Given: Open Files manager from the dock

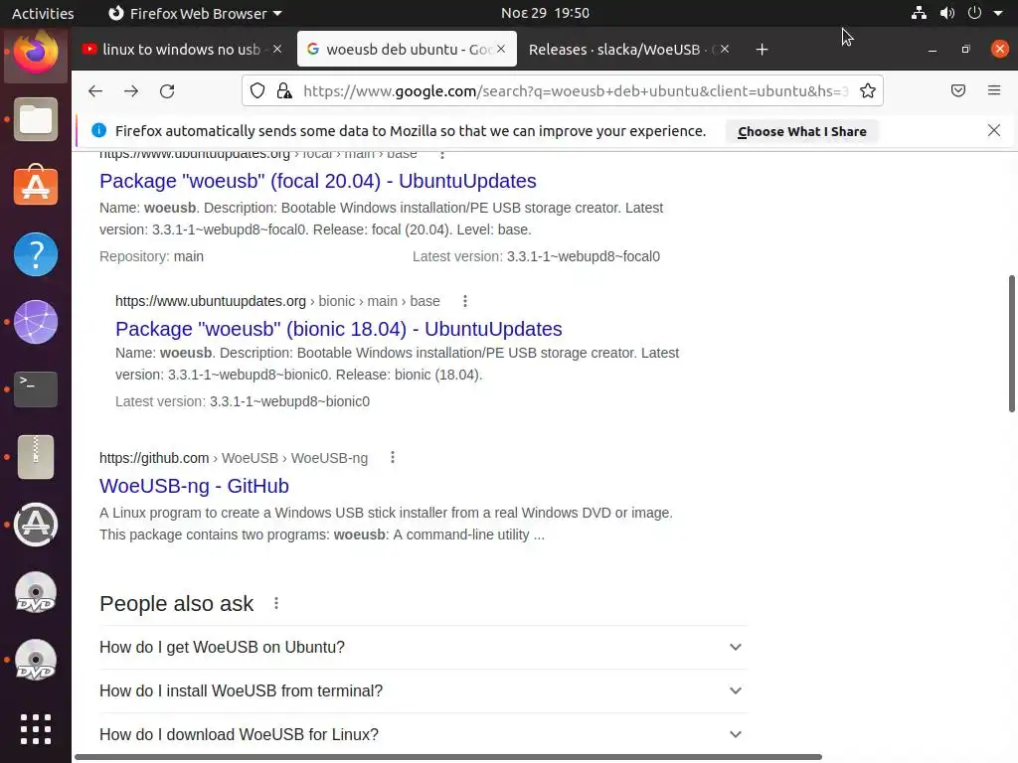Looking at the screenshot, I should pyautogui.click(x=36, y=119).
